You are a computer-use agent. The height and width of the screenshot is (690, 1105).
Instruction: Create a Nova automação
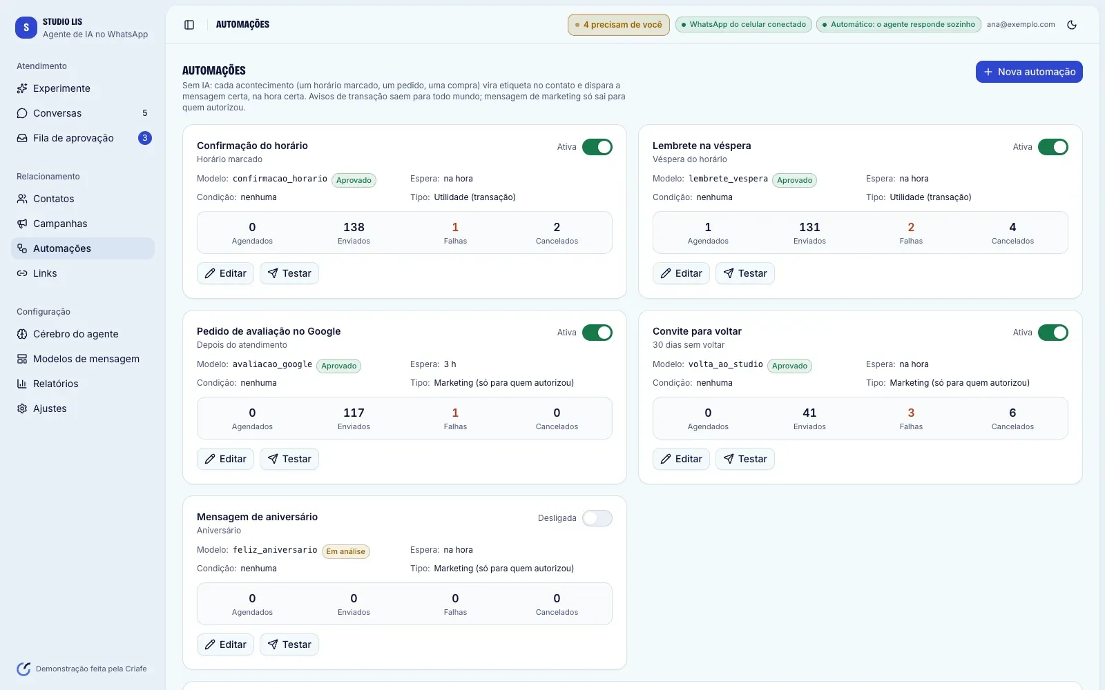click(x=1029, y=72)
